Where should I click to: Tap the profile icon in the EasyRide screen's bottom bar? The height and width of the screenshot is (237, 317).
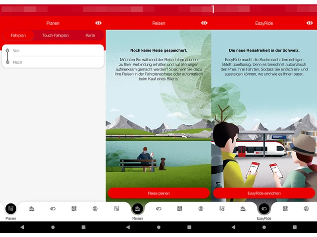306,209
